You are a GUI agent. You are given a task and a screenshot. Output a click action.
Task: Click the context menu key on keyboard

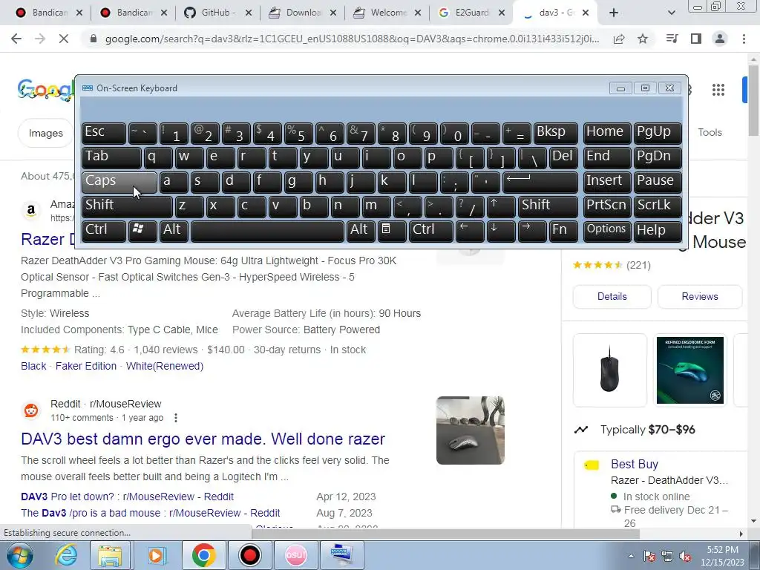click(x=392, y=231)
